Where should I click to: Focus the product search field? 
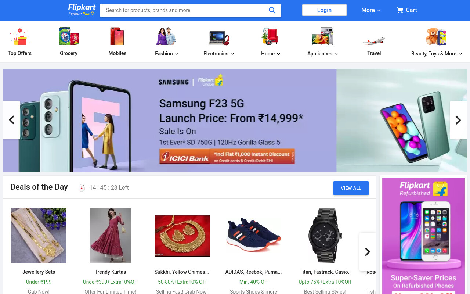[x=185, y=10]
